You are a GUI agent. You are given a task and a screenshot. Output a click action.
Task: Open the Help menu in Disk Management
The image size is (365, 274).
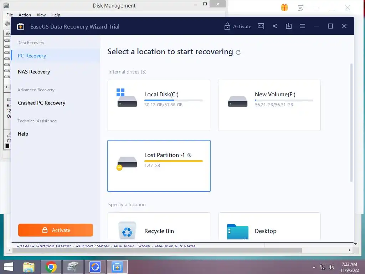point(56,15)
